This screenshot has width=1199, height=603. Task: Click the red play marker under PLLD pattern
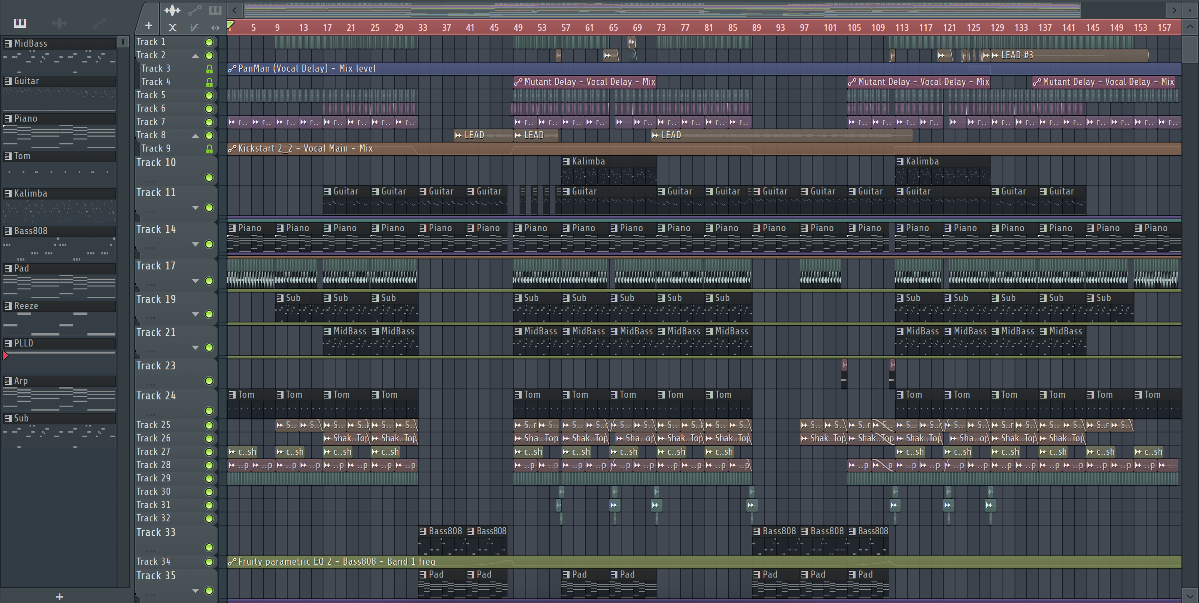tap(5, 356)
